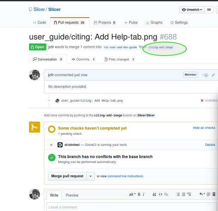Click the pencil icon to edit comment
The height and width of the screenshot is (211, 218).
[x=213, y=75]
